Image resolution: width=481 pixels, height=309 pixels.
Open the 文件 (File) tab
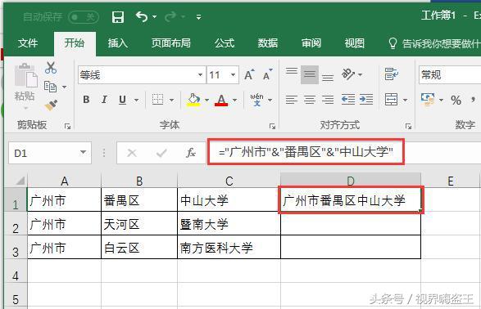pyautogui.click(x=28, y=43)
